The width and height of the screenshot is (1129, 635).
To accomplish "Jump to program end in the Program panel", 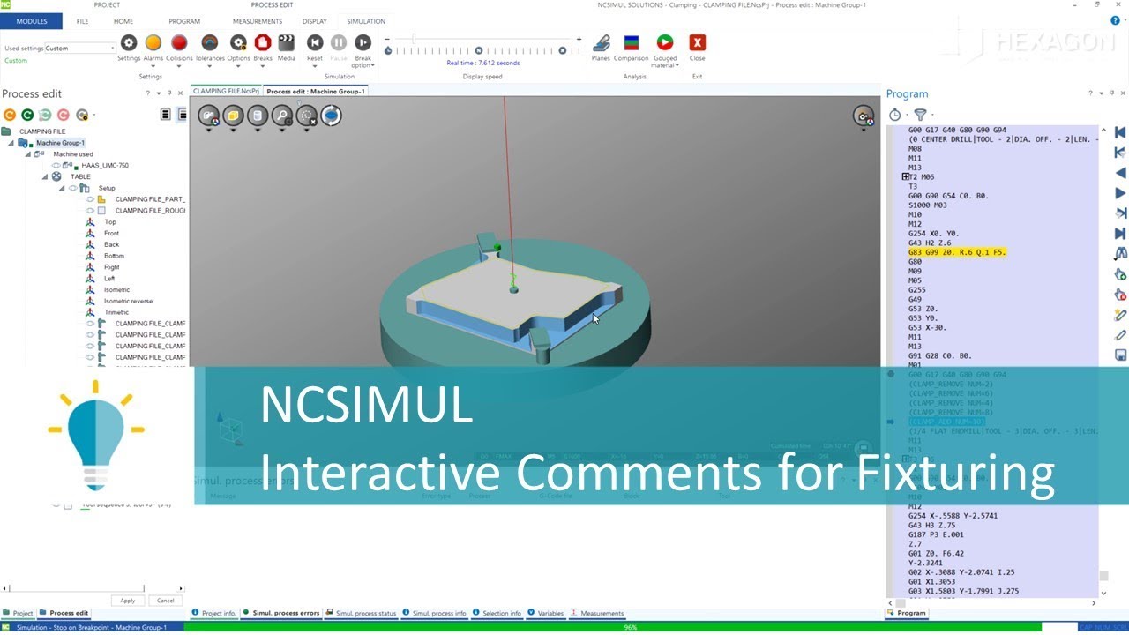I will 1120,234.
